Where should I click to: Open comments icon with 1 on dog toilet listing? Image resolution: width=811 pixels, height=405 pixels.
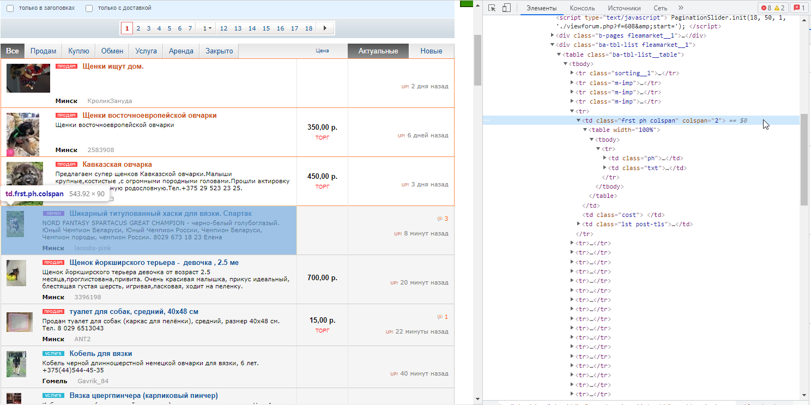(x=443, y=317)
